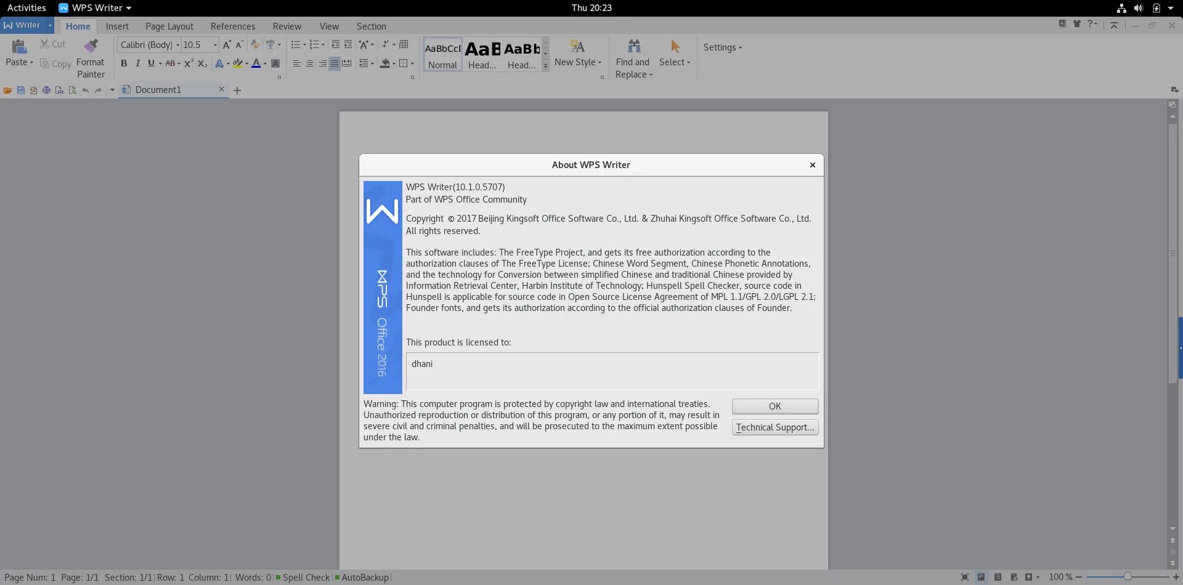Image resolution: width=1183 pixels, height=585 pixels.
Task: Click the Paste clipboard icon
Action: point(19,46)
